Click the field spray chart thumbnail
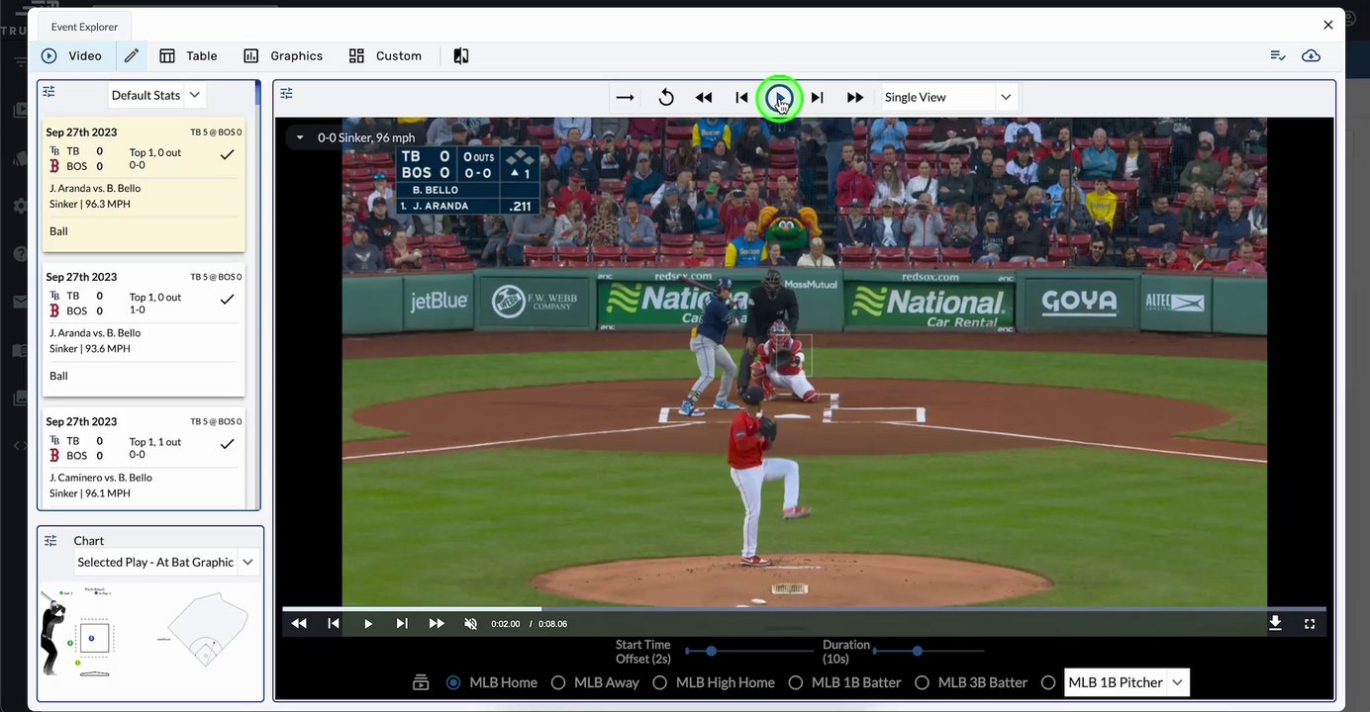The height and width of the screenshot is (712, 1370). click(207, 629)
